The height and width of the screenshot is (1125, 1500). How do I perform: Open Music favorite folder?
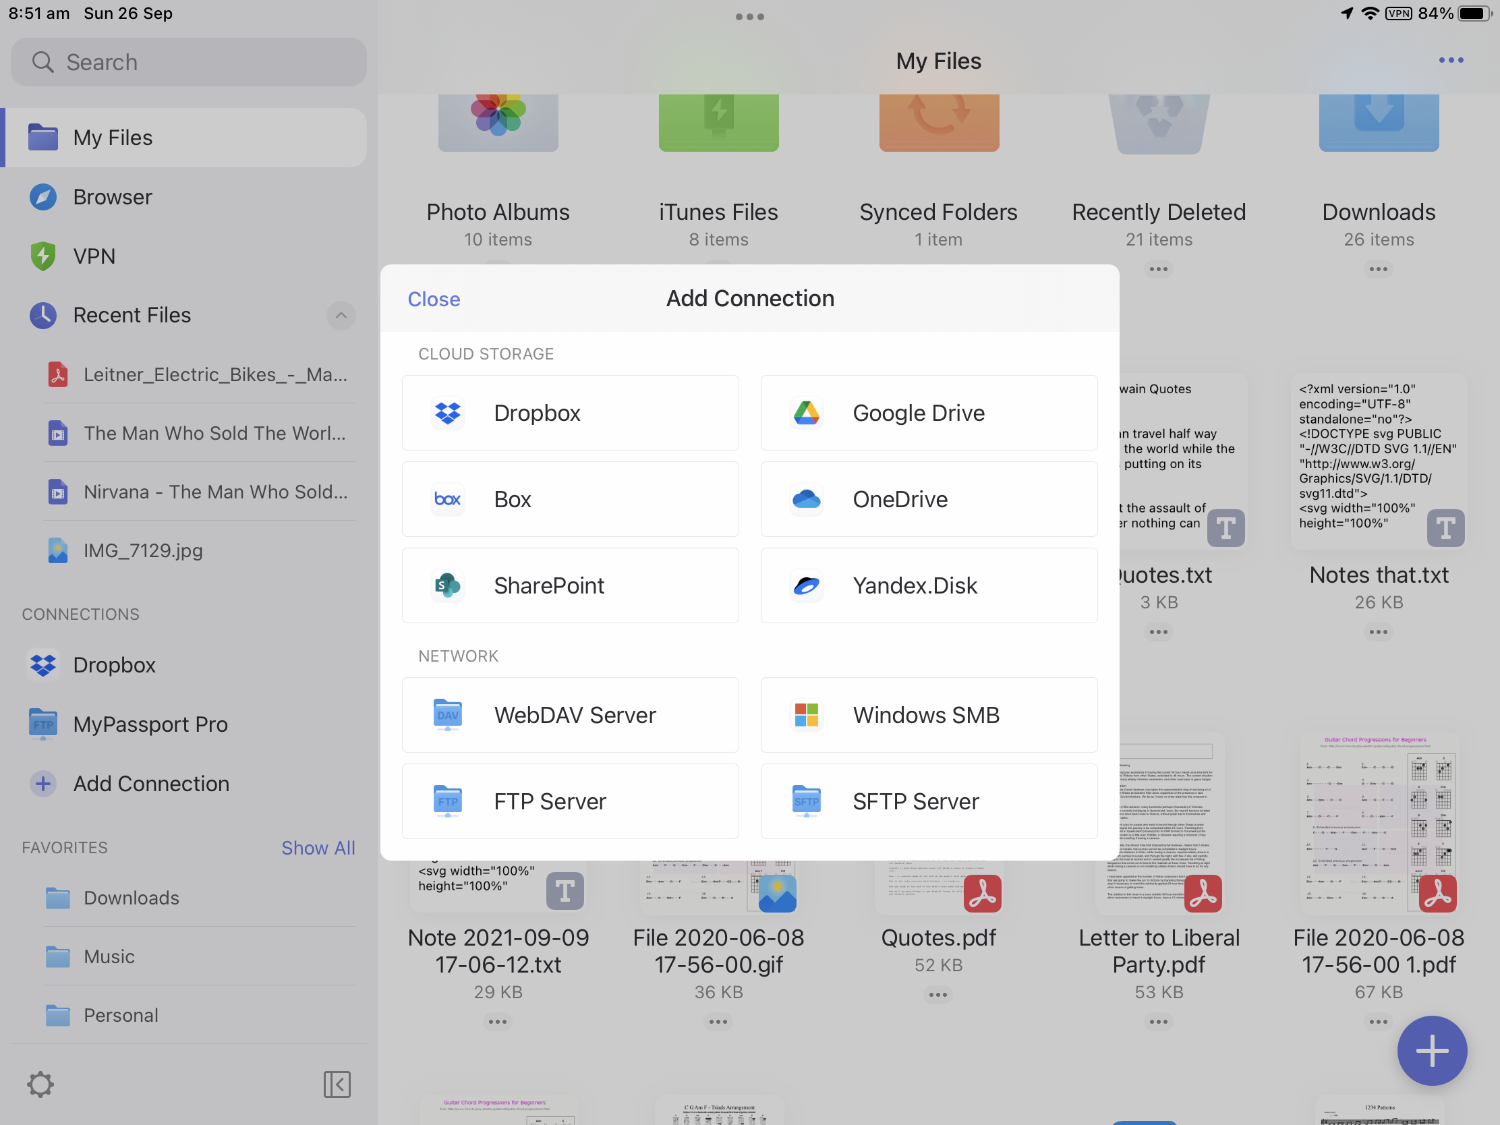pos(200,957)
